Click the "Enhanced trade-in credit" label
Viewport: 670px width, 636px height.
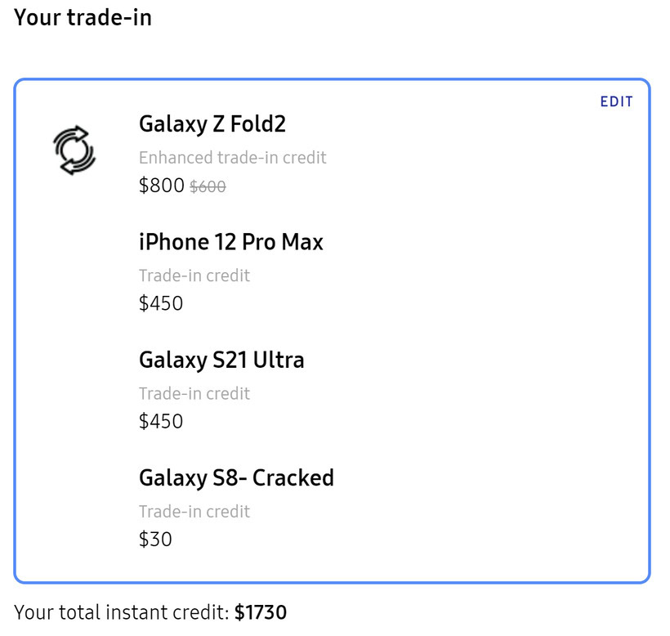(232, 158)
